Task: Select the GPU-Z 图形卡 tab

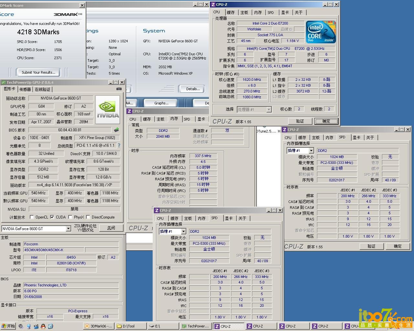Action: pyautogui.click(x=9, y=89)
